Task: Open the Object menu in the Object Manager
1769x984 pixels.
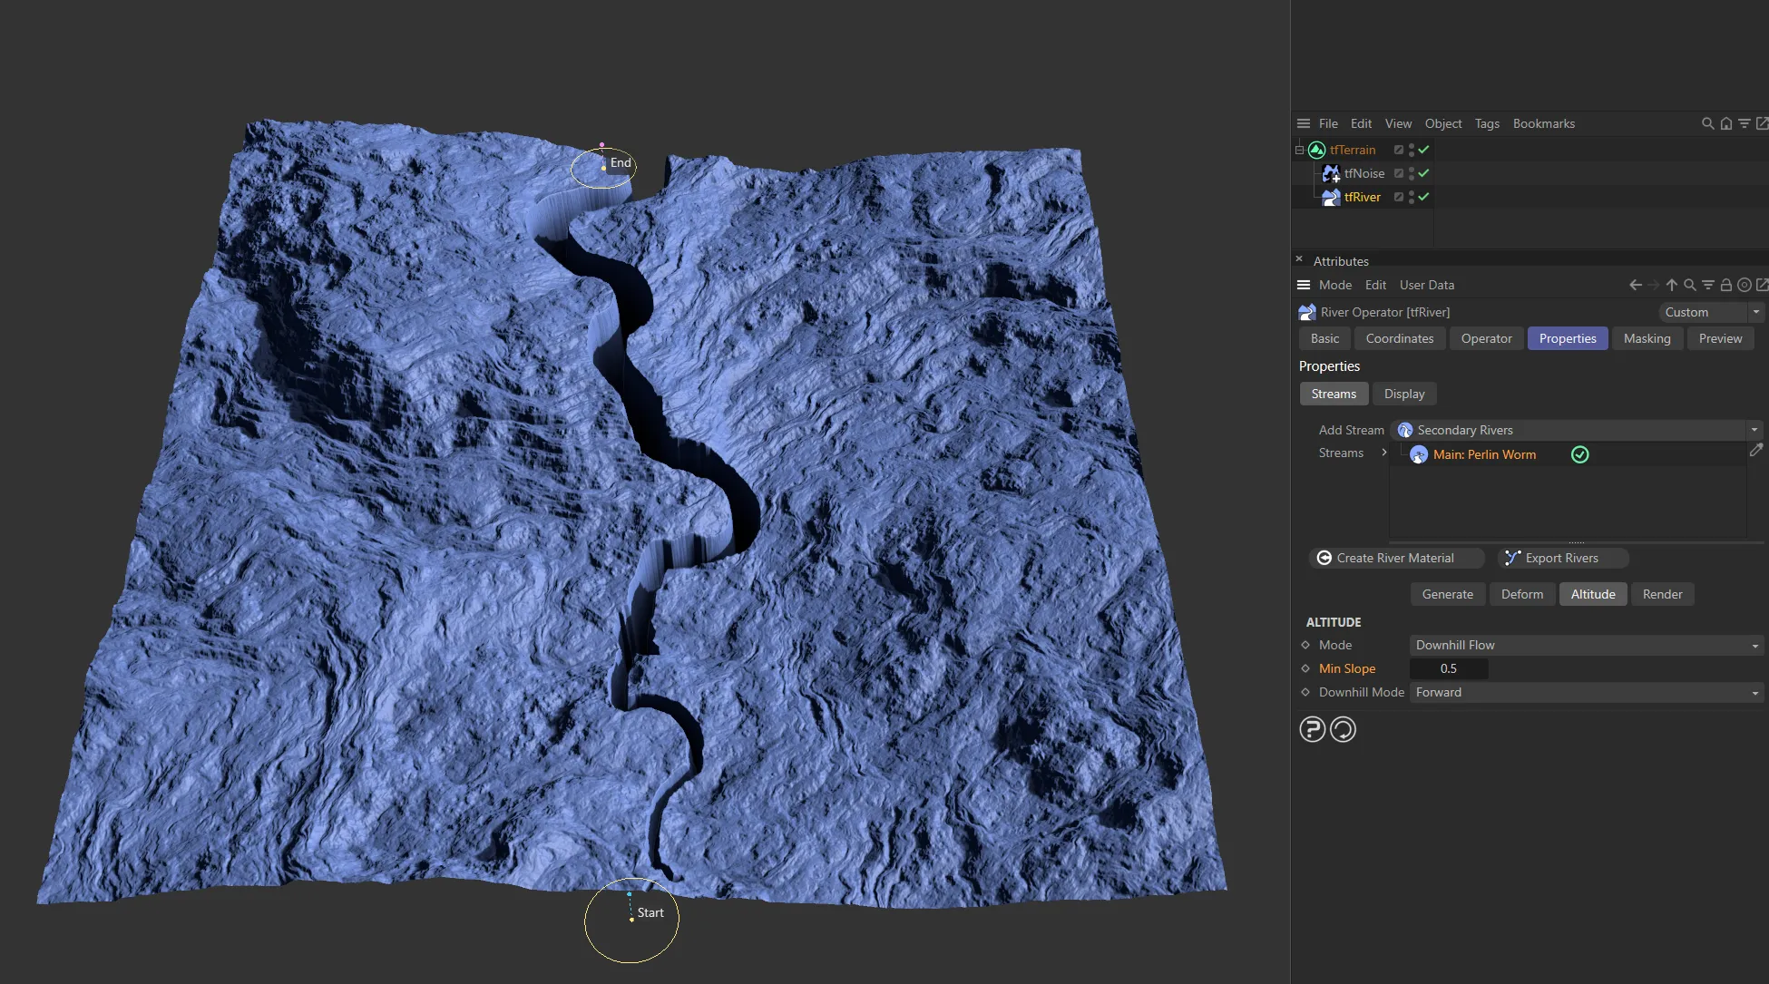Action: (x=1442, y=123)
